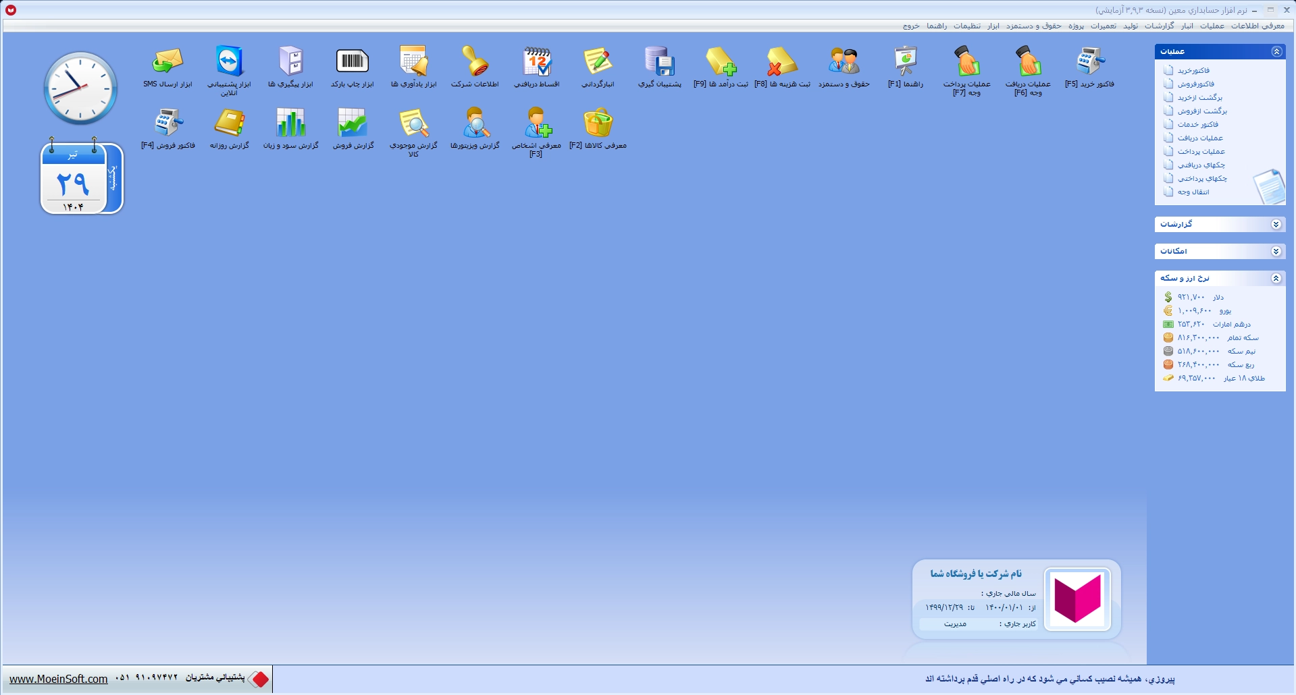1296x695 pixels.
Task: Visit the www.MoeinSoft.com link
Action: pos(59,679)
